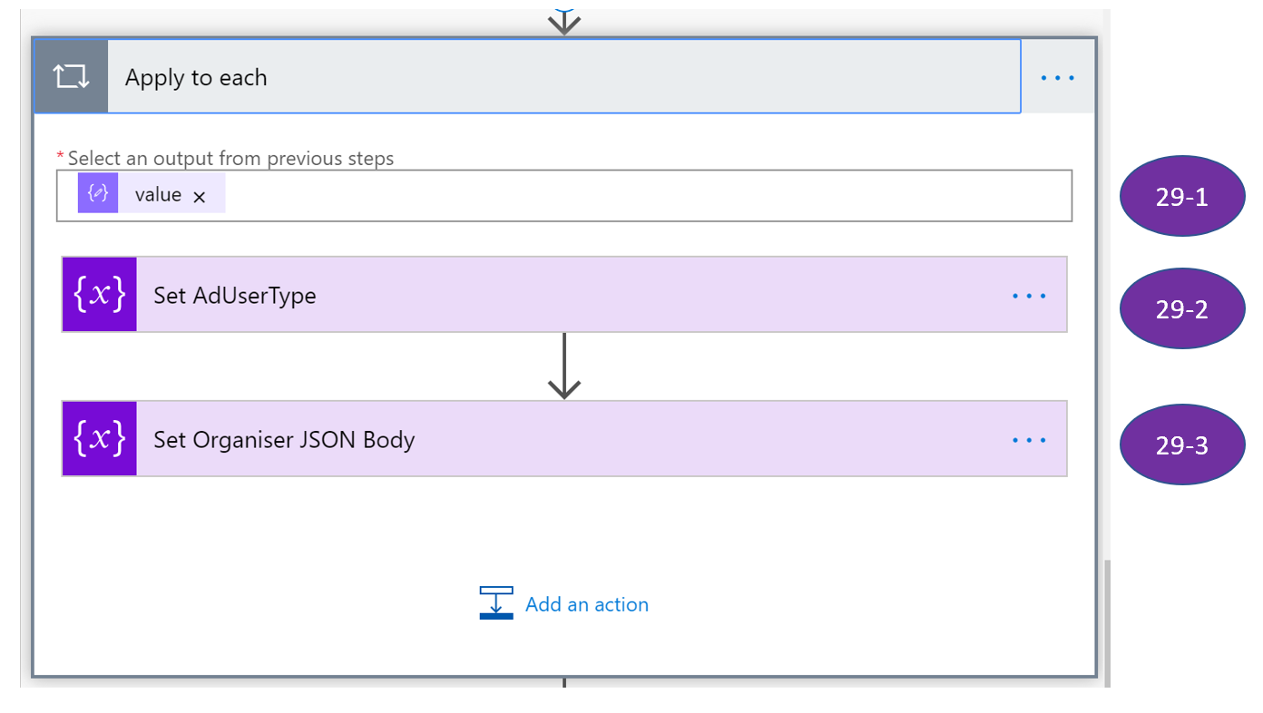Click the 29-3 annotation bubble
The image size is (1263, 713).
(1181, 445)
